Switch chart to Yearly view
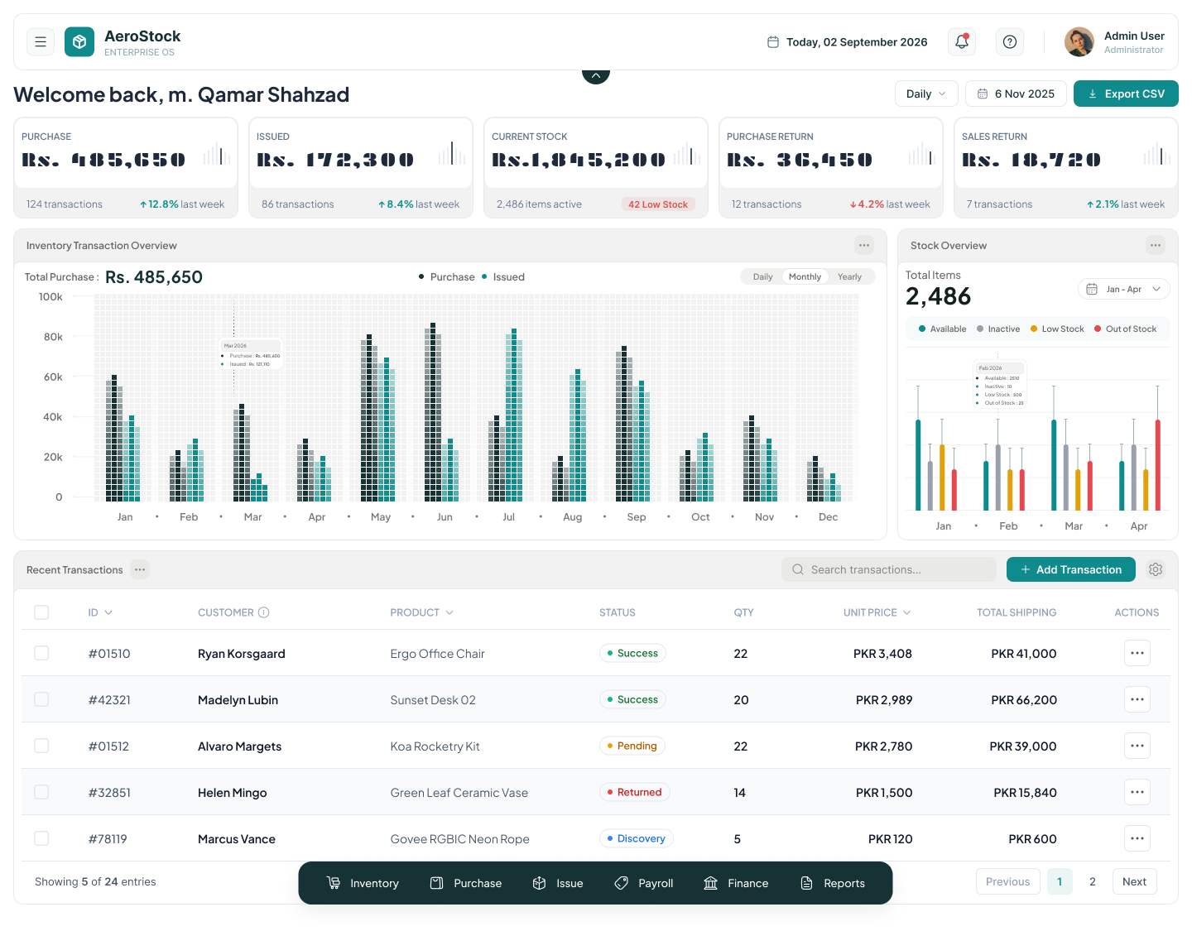1192x931 pixels. coord(849,277)
